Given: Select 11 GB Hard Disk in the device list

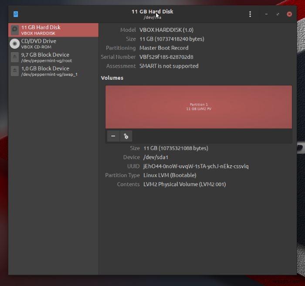Looking at the screenshot, I should (x=53, y=30).
